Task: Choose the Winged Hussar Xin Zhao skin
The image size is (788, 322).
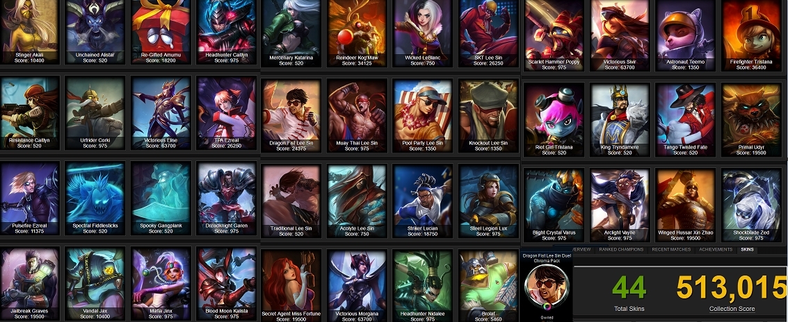Action: tap(686, 205)
